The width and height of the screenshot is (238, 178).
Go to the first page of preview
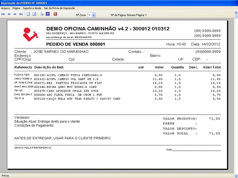tap(3, 14)
